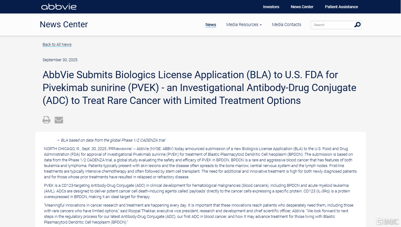Click the paragraph starting NORTH CHICAGO, Ill.
401x227 pixels.
200,163
